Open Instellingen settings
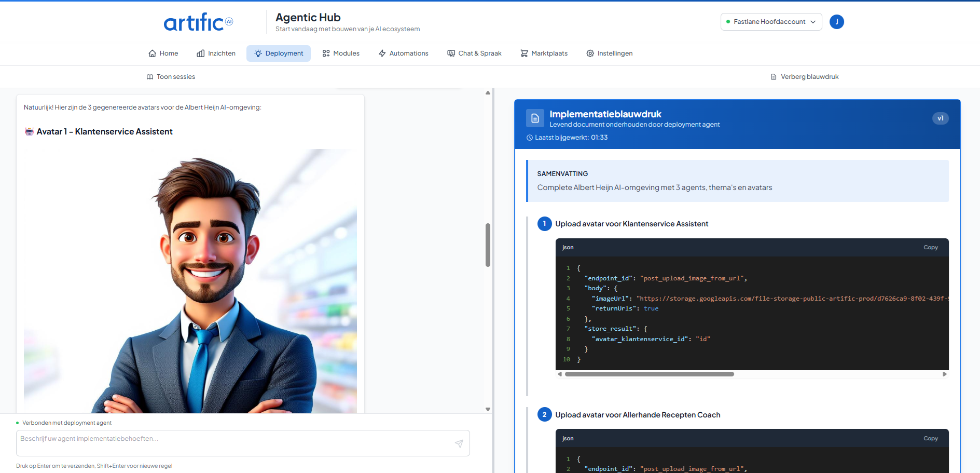The height and width of the screenshot is (473, 980). pyautogui.click(x=609, y=53)
